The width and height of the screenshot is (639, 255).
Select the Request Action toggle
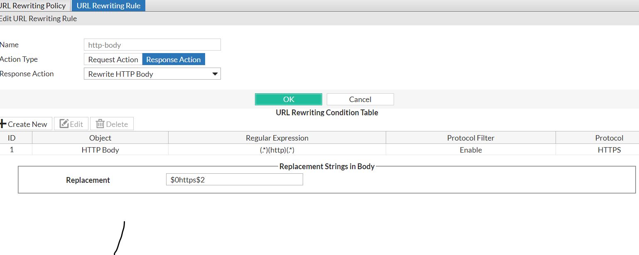pos(113,59)
